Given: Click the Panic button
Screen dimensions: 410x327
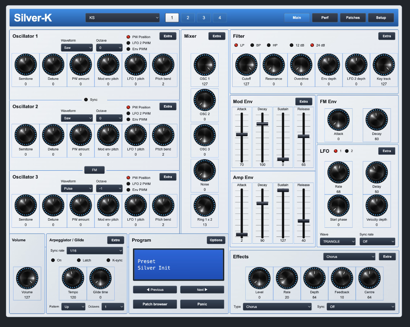Looking at the screenshot, I should 202,304.
